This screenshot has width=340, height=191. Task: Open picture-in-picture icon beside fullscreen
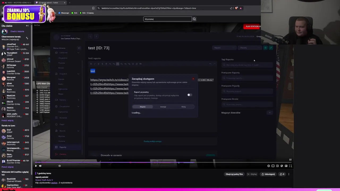286,166
